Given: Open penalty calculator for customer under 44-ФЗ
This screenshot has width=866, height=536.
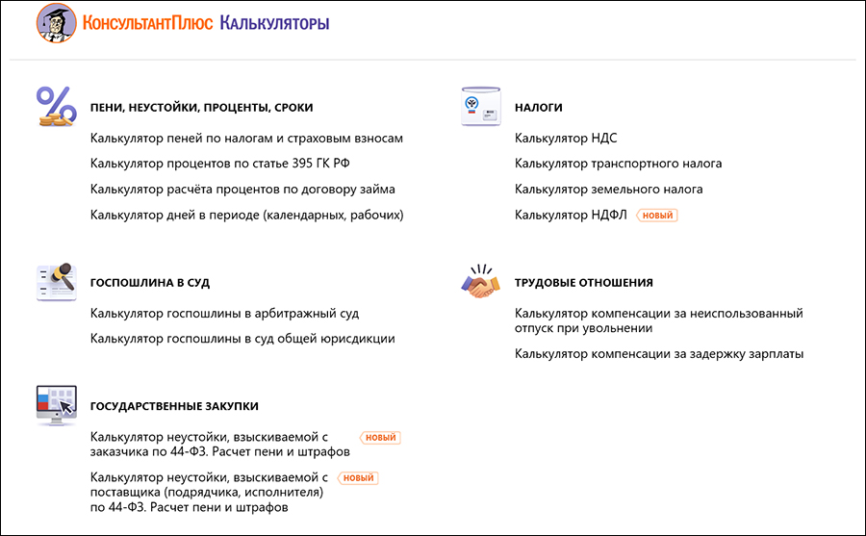Looking at the screenshot, I should 219,444.
